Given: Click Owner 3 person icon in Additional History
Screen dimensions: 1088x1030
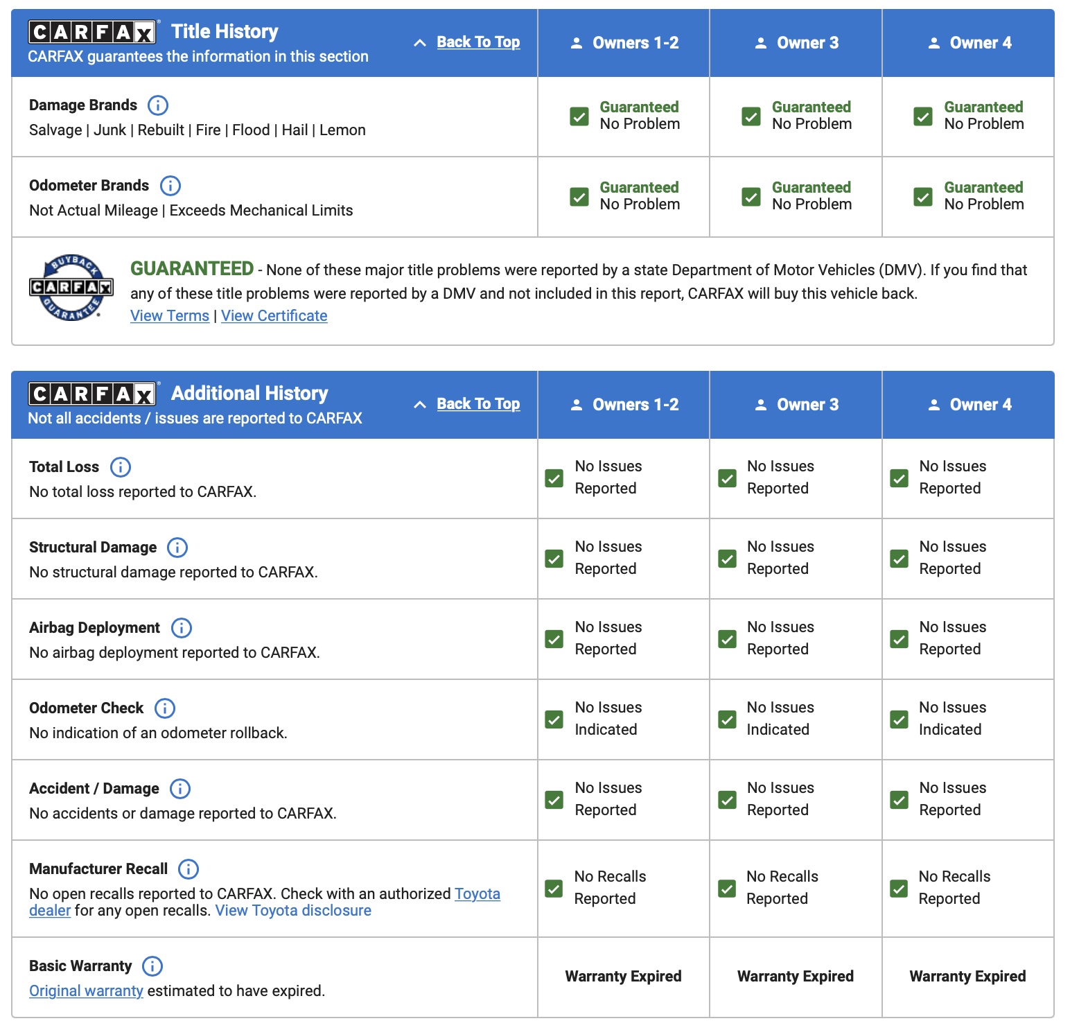Looking at the screenshot, I should 761,405.
